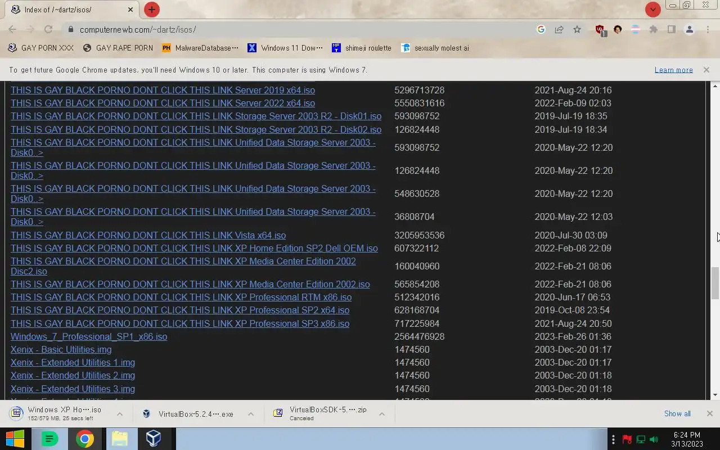720x450 pixels.
Task: Open the link ending in Server 2019 x64.iso
Action: [x=163, y=90]
